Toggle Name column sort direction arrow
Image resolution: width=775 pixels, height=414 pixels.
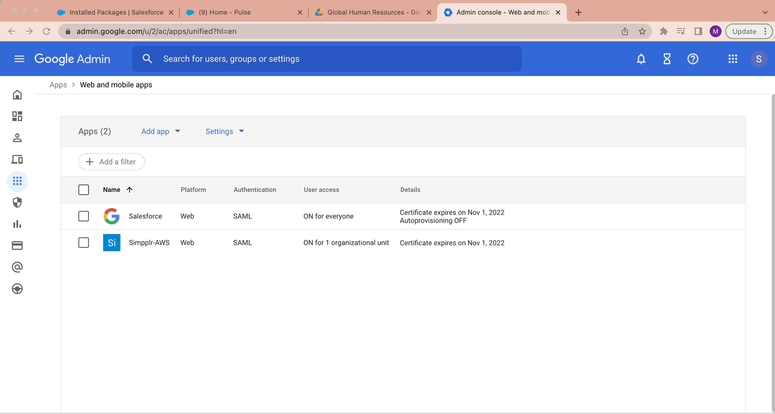pos(130,190)
